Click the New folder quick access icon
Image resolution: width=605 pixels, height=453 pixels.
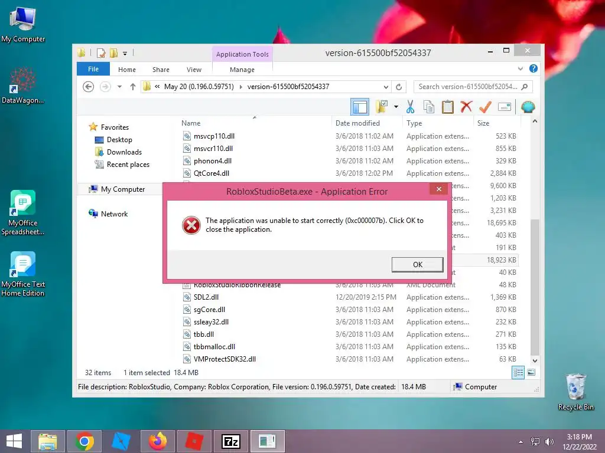point(113,53)
